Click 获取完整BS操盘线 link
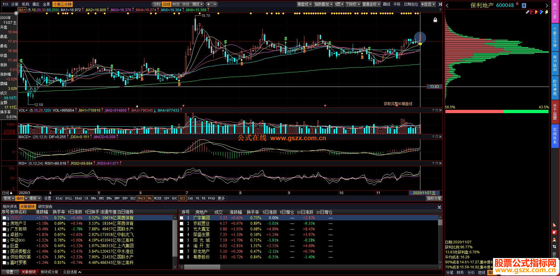This screenshot has width=560, height=276. (398, 104)
